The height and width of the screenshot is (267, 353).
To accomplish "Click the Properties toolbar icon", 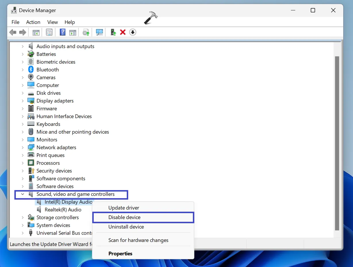I will (49, 32).
